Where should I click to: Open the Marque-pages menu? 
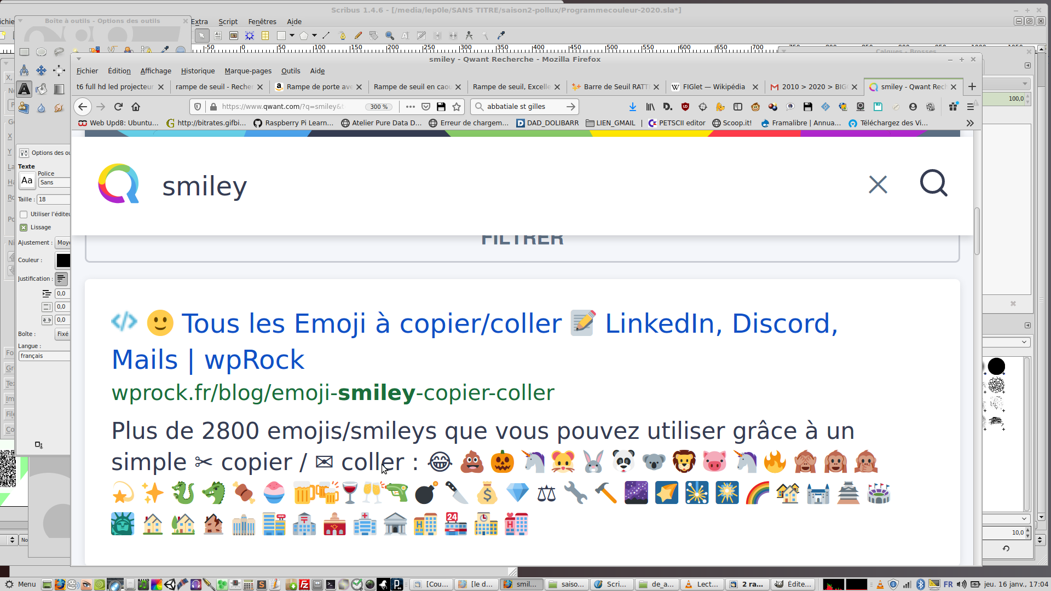pos(247,71)
